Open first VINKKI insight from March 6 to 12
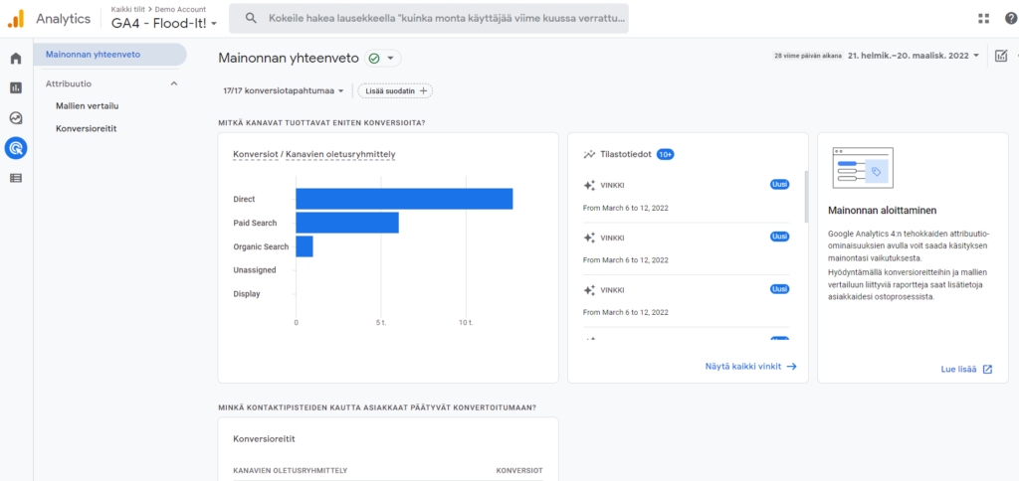This screenshot has height=481, width=1019. click(687, 197)
